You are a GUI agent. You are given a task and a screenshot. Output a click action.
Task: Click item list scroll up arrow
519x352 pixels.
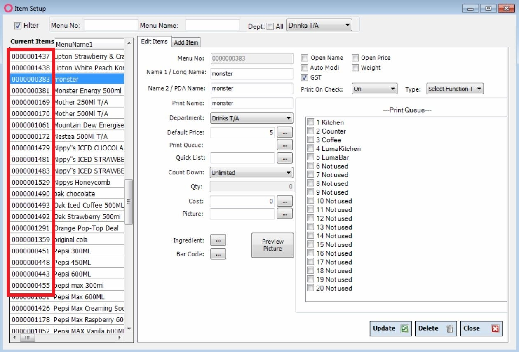click(129, 43)
